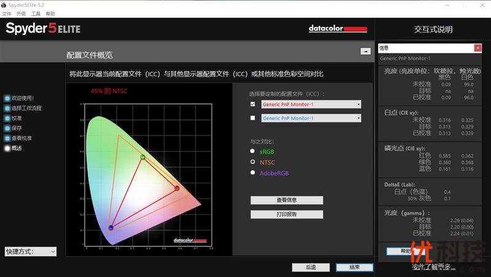Open the 文件 menu
491x277 pixels.
coord(7,14)
